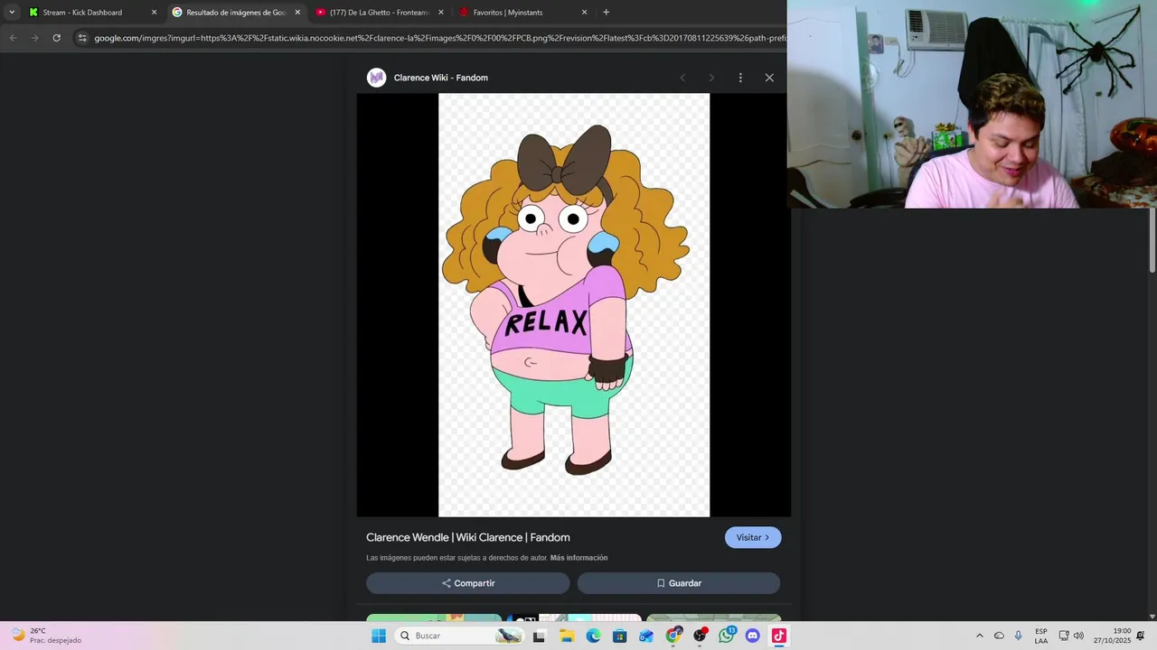Image resolution: width=1157 pixels, height=650 pixels.
Task: Close the image preview panel
Action: tap(769, 78)
